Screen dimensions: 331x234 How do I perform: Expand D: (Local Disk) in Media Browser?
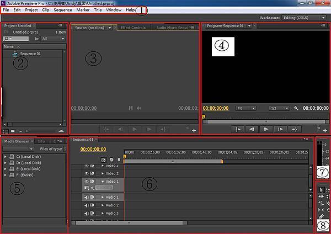tap(6, 163)
